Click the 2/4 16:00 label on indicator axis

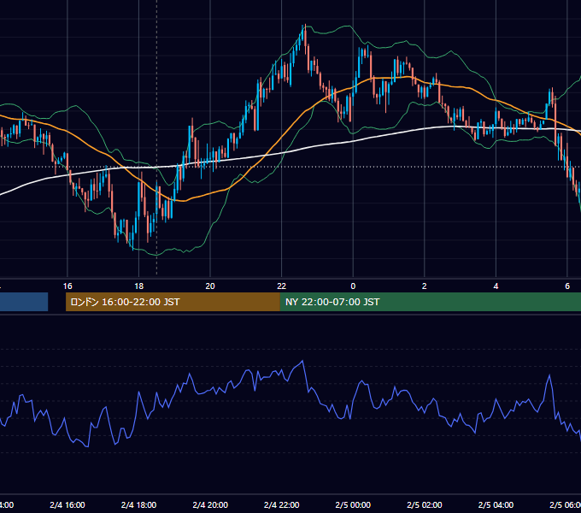[67, 504]
